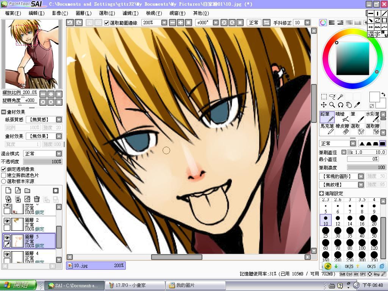Screen dimensions: 388x291
Task: Toggle the 選取範圍邊緣 checkbox
Action: [x=106, y=23]
